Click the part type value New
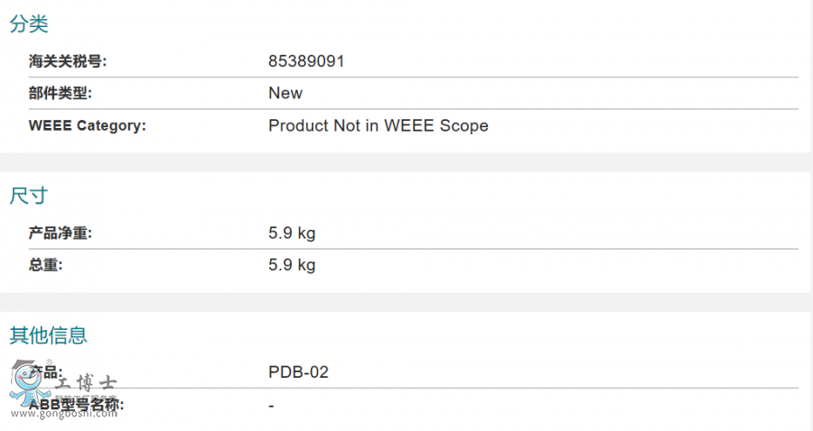The width and height of the screenshot is (813, 431). pyautogui.click(x=285, y=93)
